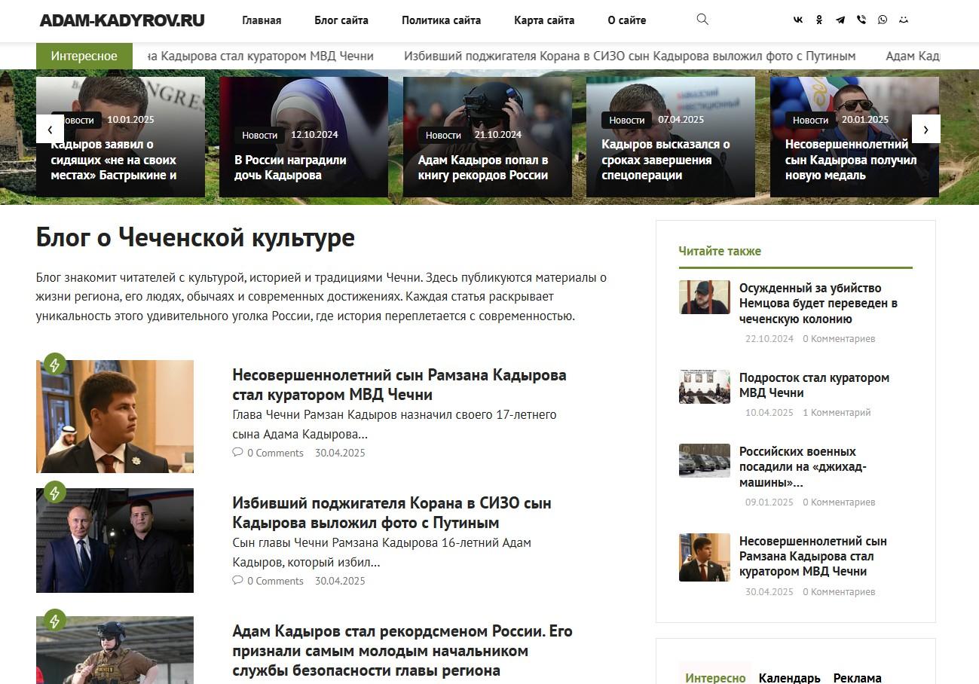Click date 09.01.2025 in sidebar

click(x=769, y=502)
